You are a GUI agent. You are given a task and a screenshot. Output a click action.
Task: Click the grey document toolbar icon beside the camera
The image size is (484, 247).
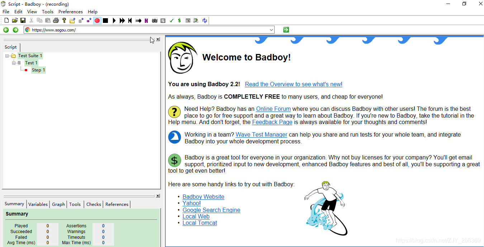[163, 20]
